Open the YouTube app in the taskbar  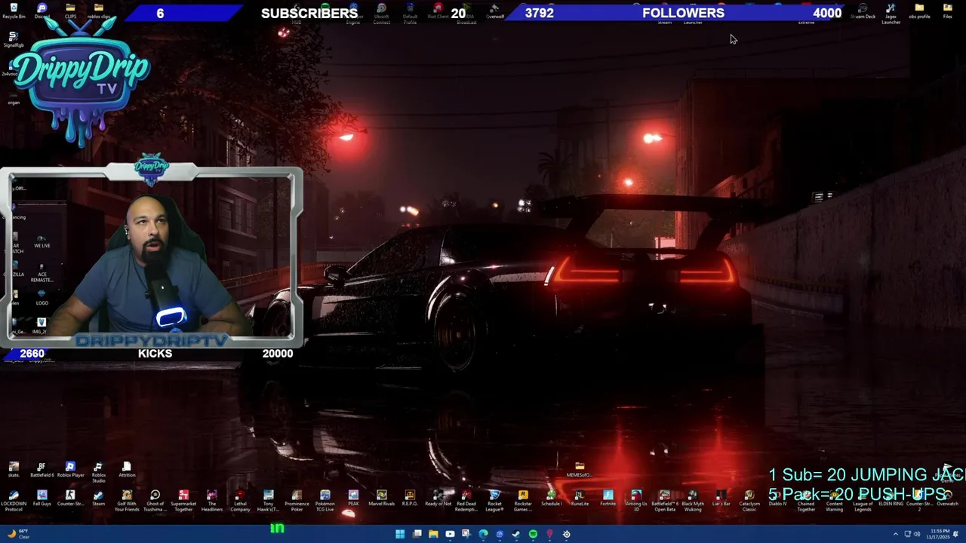click(450, 534)
